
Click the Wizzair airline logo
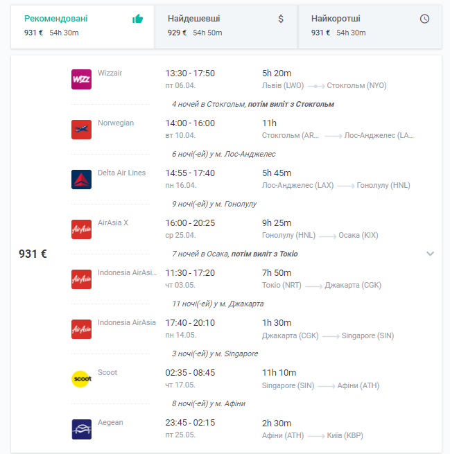click(x=81, y=79)
